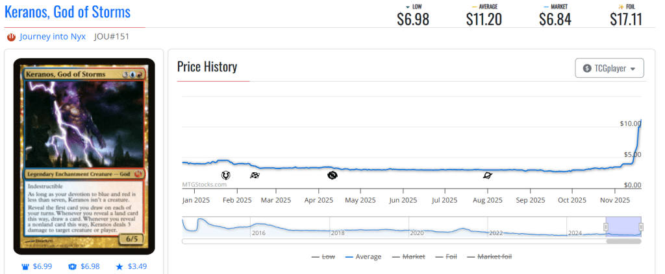Click the left handle of range selector
The height and width of the screenshot is (274, 665).
tap(606, 227)
